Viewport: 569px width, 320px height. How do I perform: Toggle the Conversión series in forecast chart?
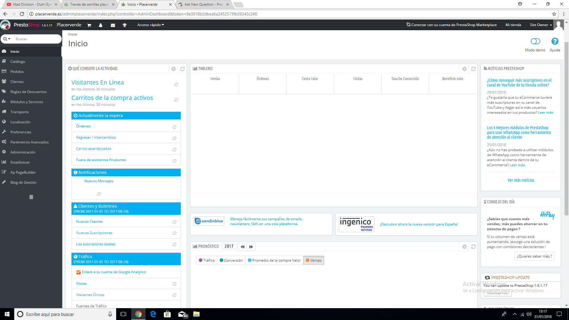231,260
